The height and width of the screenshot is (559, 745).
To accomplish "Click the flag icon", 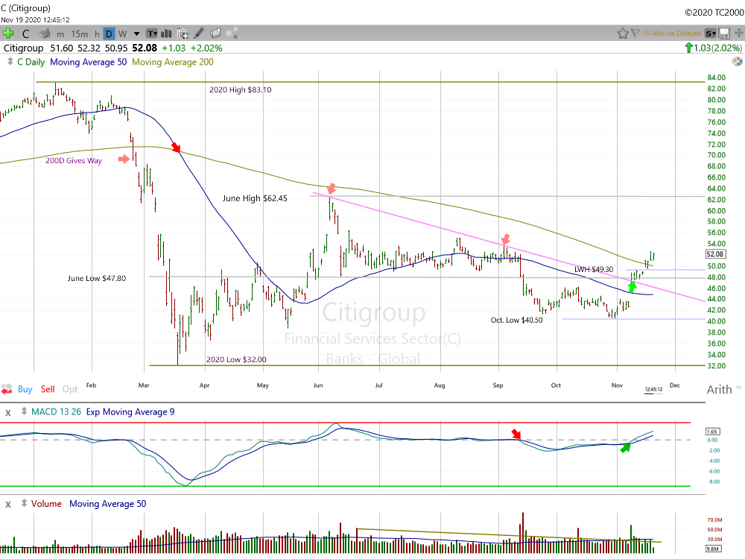I will [635, 34].
